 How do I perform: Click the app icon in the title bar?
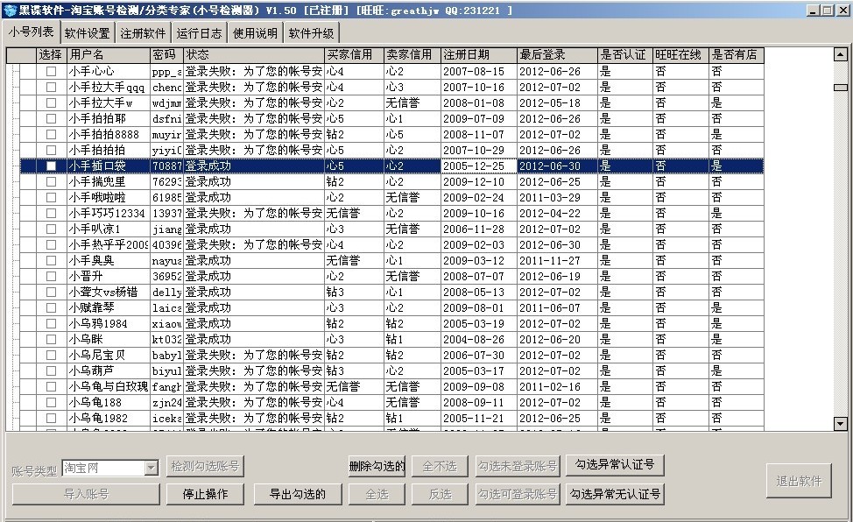(x=10, y=10)
